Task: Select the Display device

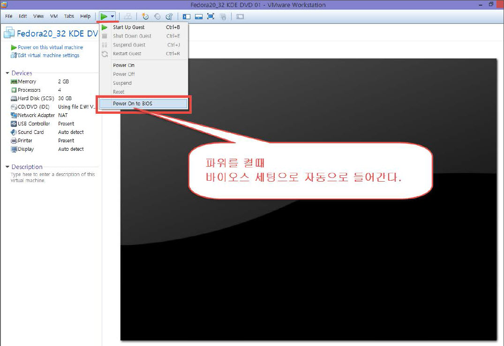Action: 53,149
